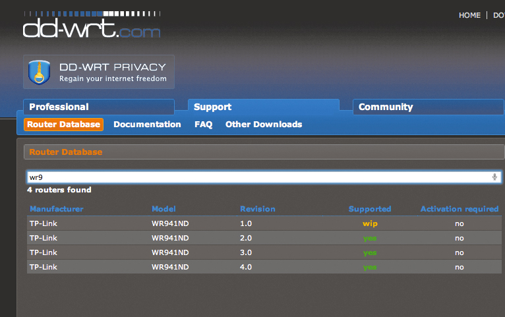Go to the FAQ page
This screenshot has height=317, width=505.
click(203, 125)
